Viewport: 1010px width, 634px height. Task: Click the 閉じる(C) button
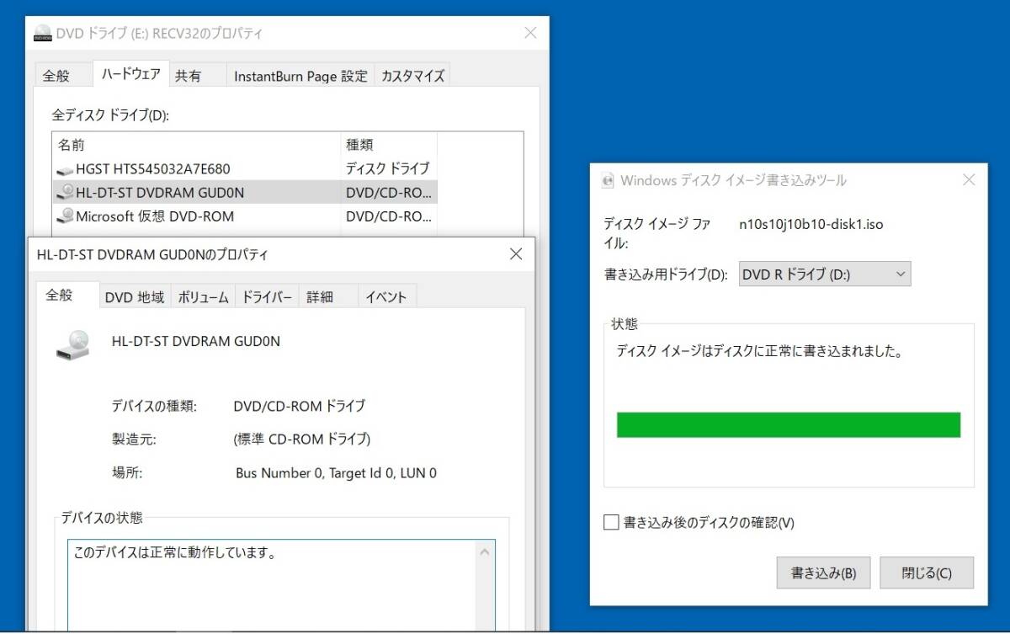[x=927, y=573]
